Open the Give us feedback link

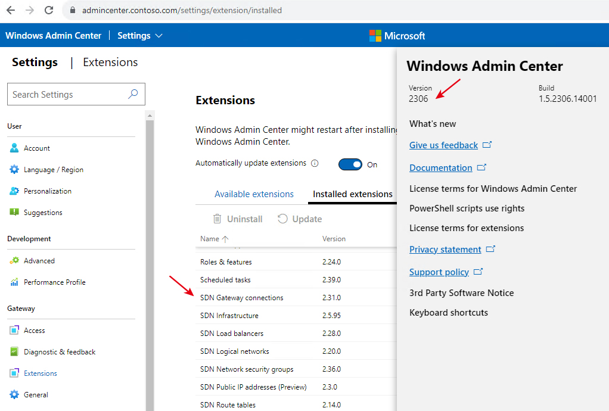coord(443,145)
